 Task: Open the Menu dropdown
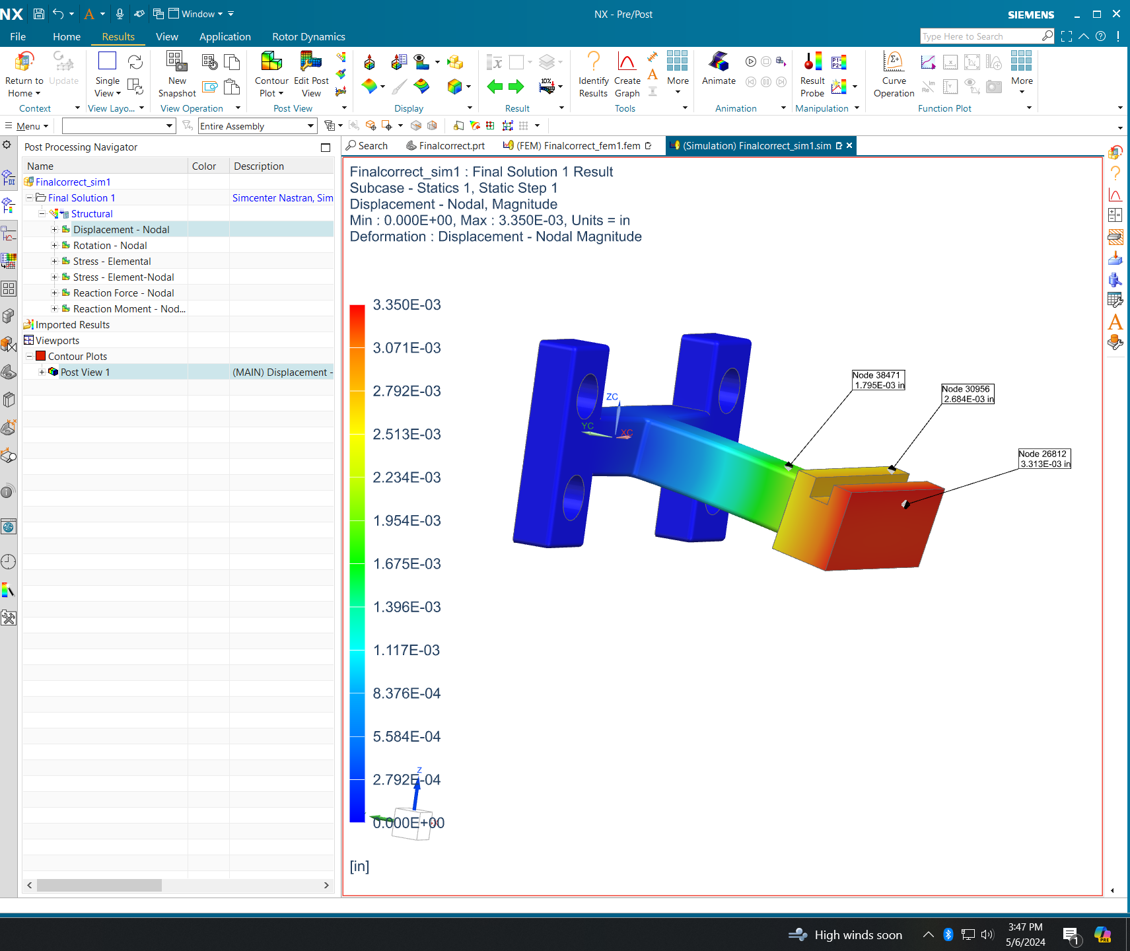26,125
